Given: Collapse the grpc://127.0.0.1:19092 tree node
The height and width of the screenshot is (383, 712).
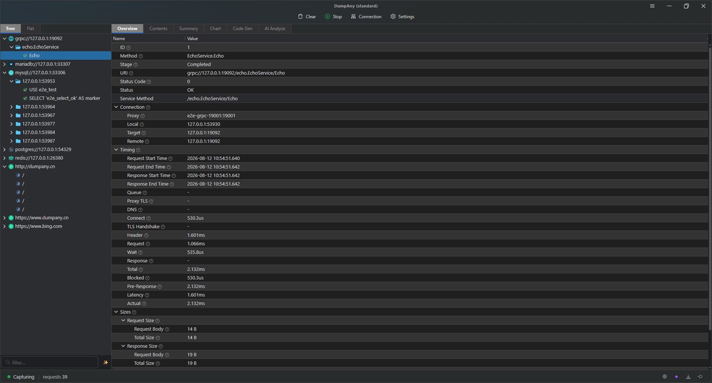Looking at the screenshot, I should pyautogui.click(x=5, y=39).
